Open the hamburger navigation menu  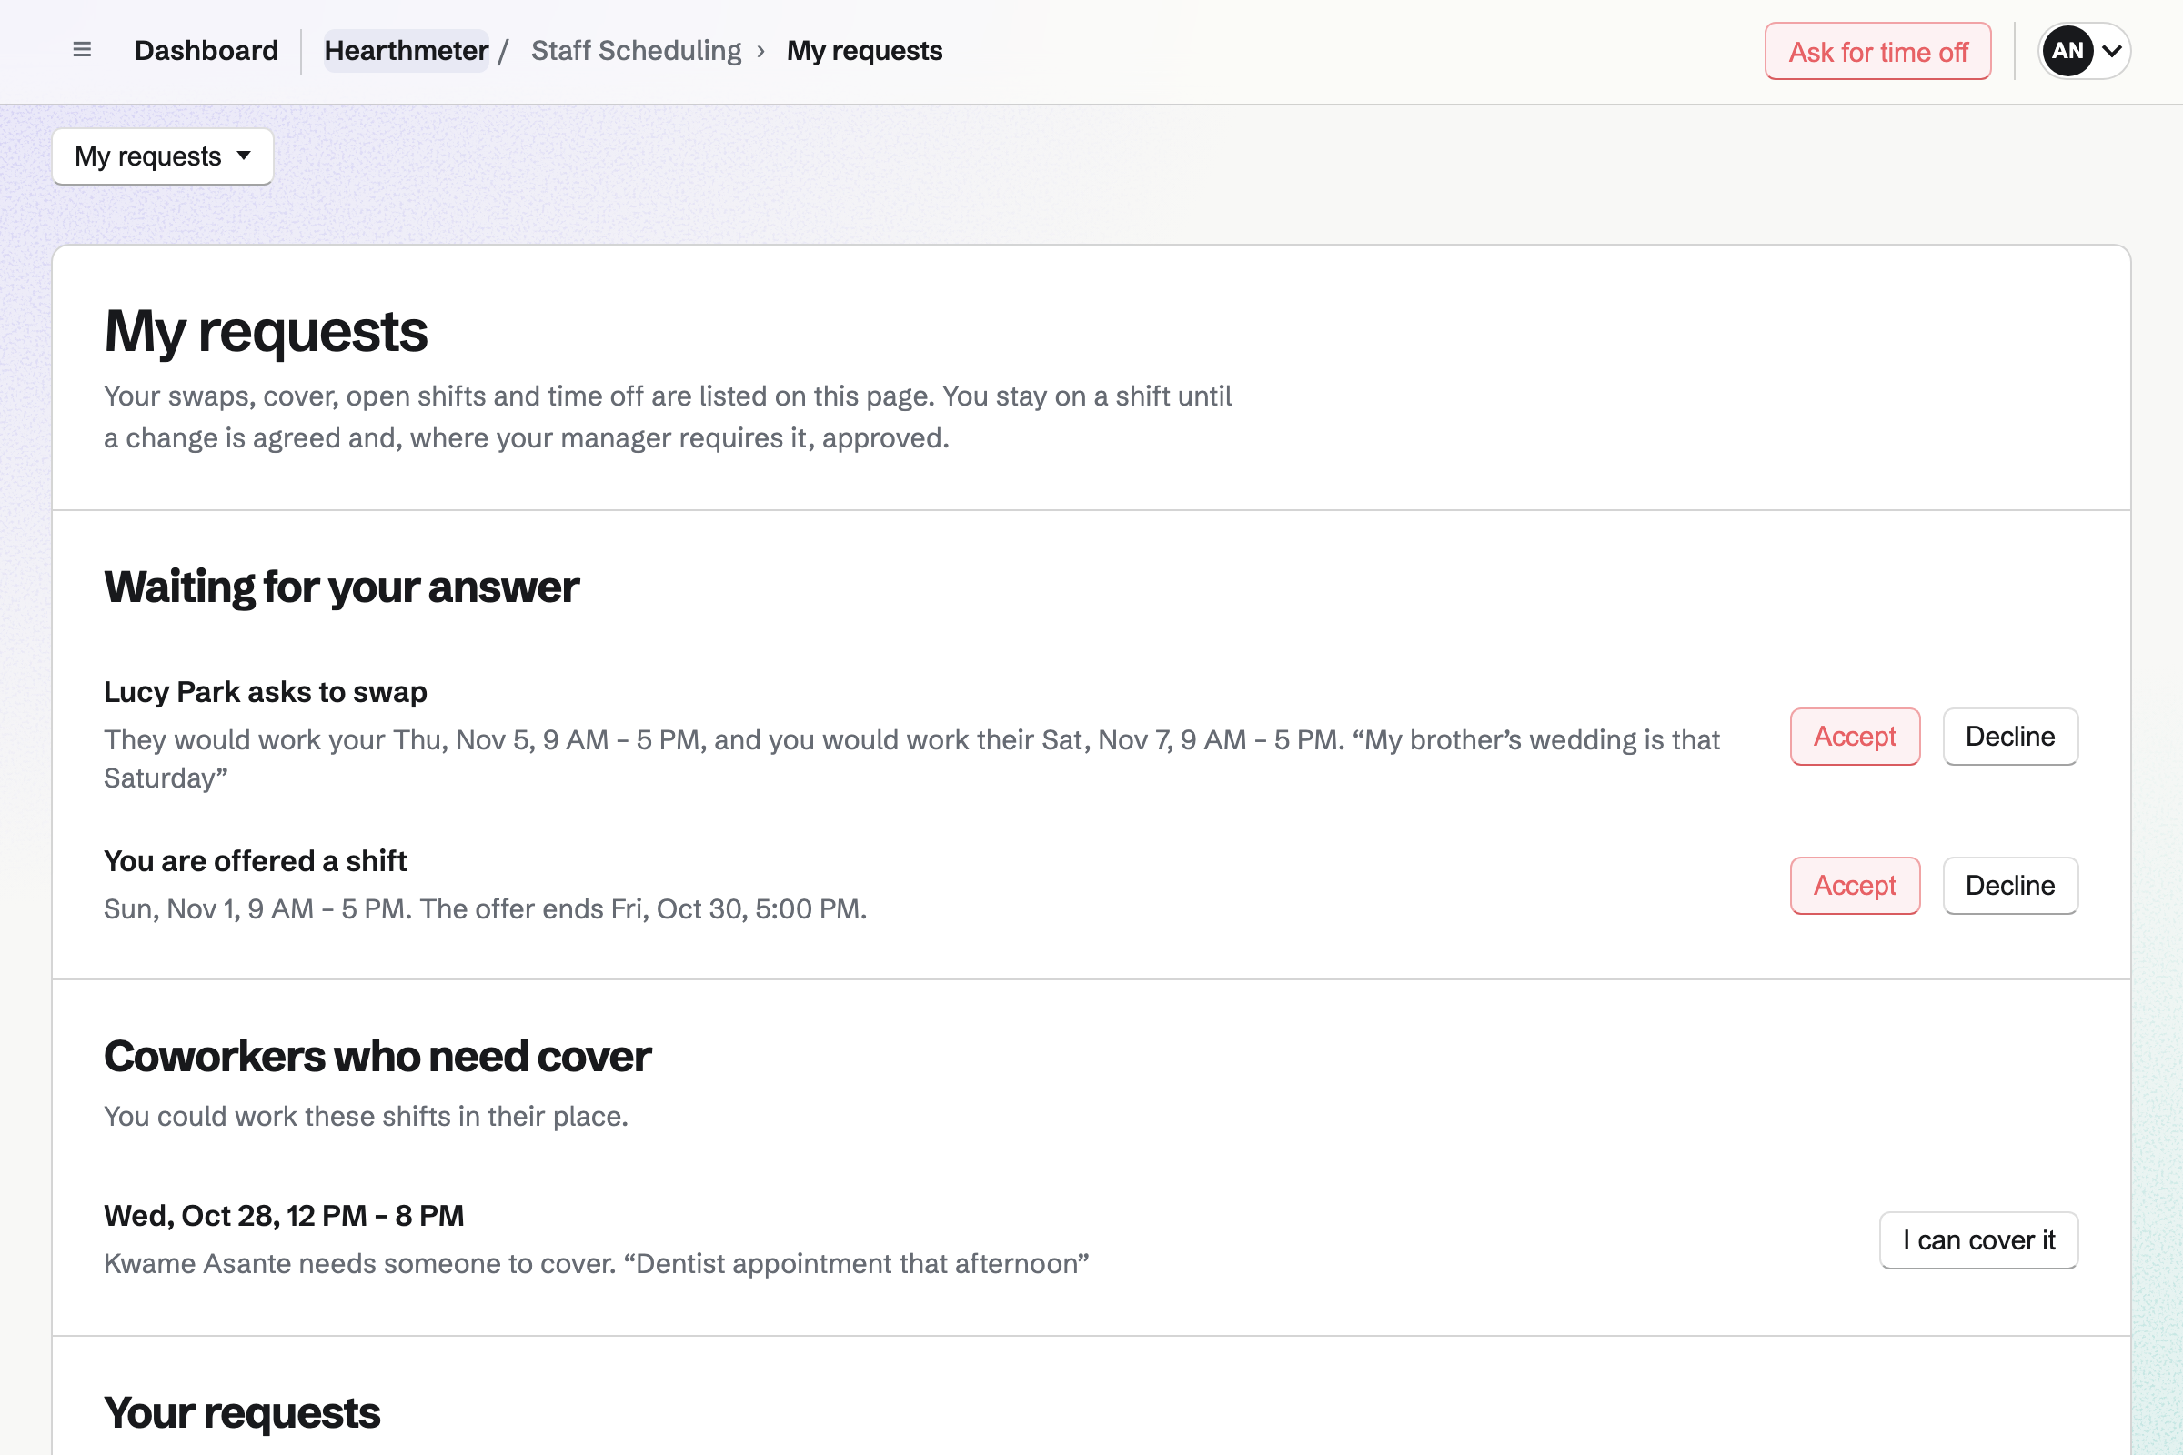82,50
